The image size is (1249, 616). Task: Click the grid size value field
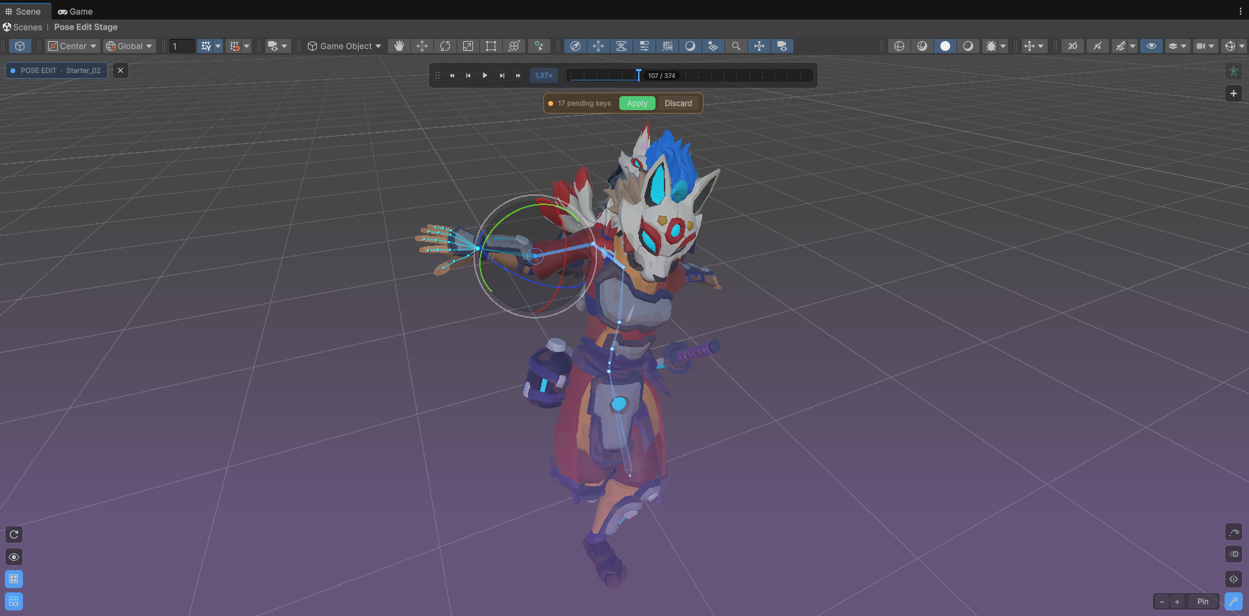tap(182, 46)
